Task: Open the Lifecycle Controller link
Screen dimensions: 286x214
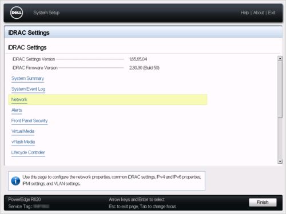Action: pyautogui.click(x=28, y=152)
